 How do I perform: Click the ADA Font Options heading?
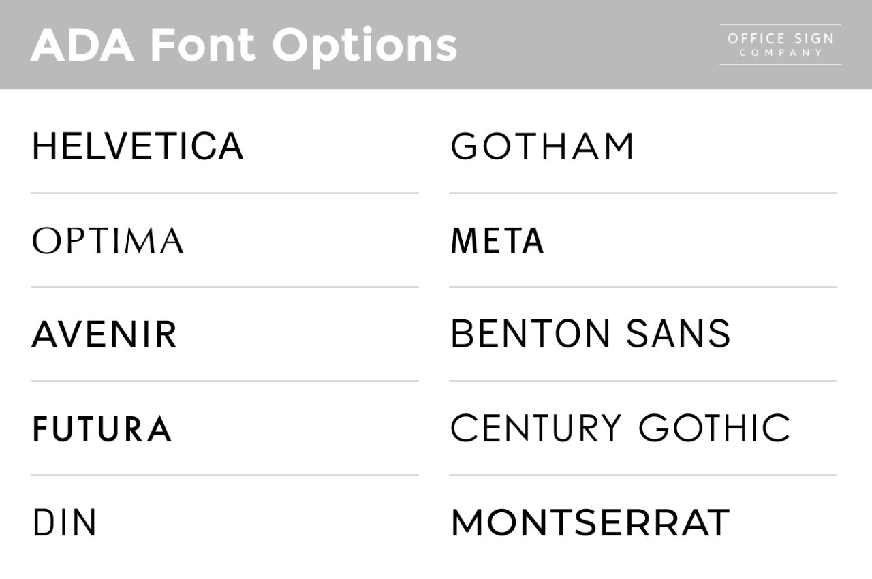(x=244, y=45)
